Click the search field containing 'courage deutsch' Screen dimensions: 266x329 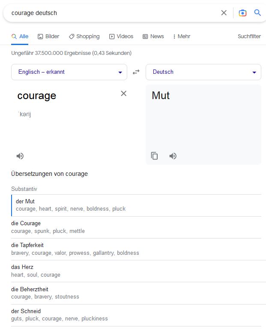click(111, 13)
